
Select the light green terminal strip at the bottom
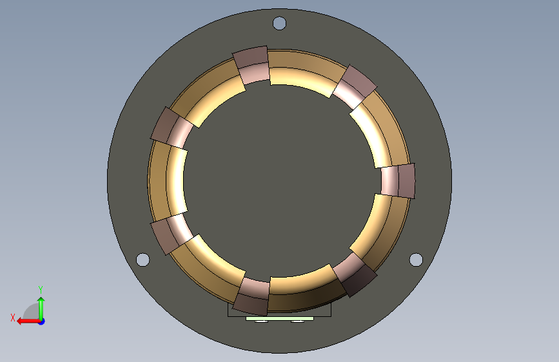280,319
